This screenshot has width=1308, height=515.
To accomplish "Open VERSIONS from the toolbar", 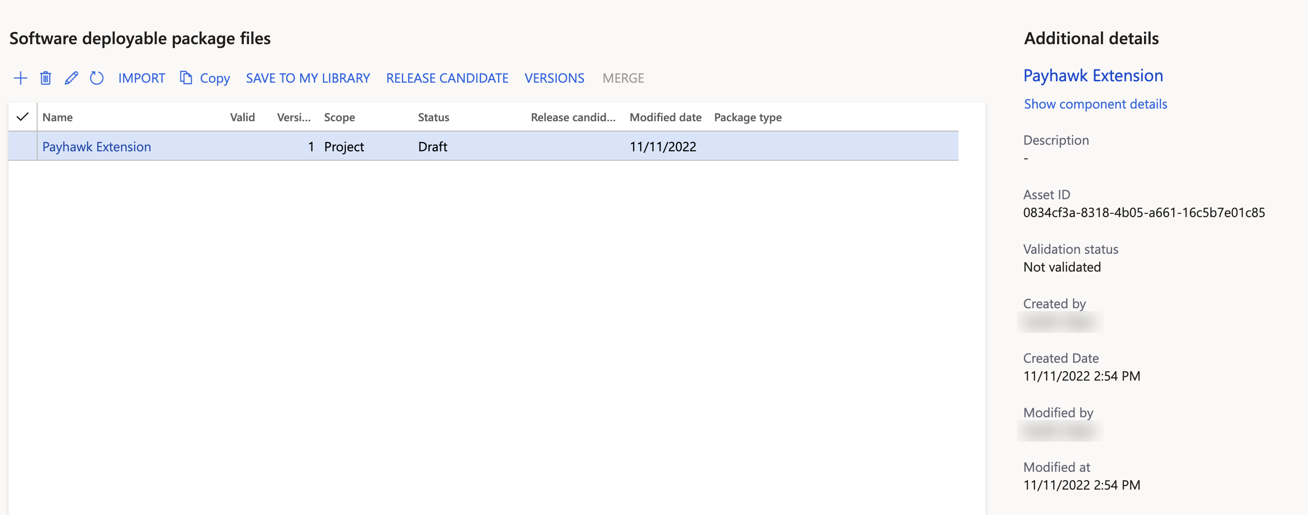I will (554, 78).
